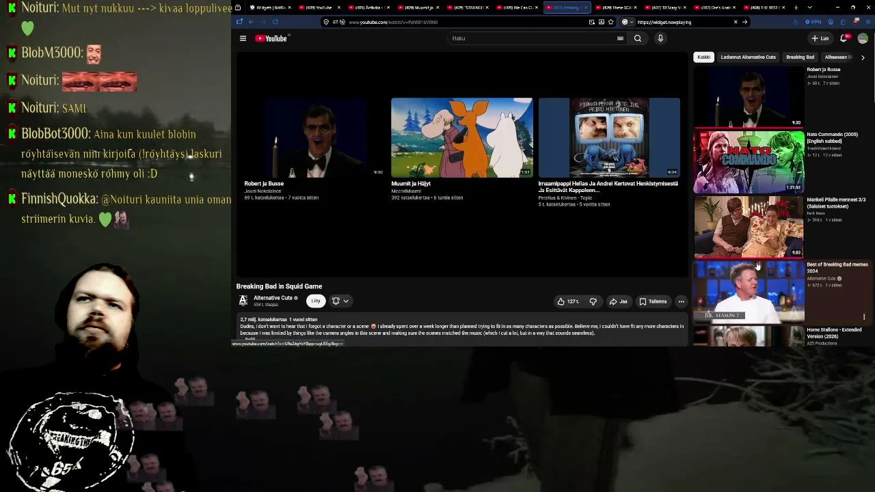Click the YouTube search input field

click(533, 38)
